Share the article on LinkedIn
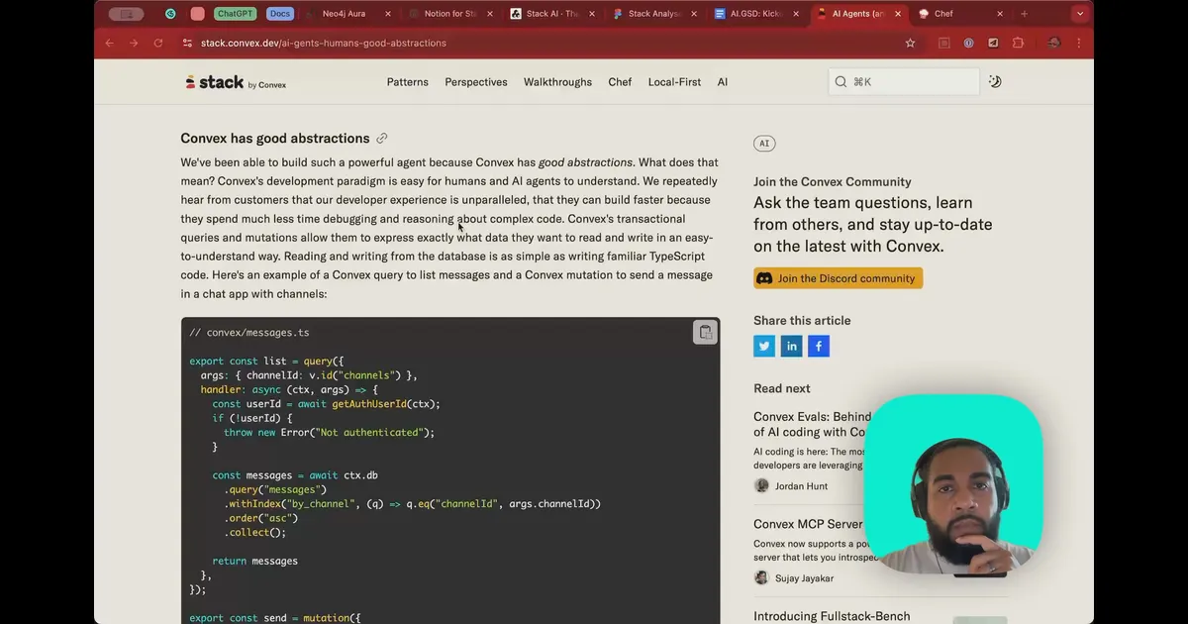Viewport: 1188px width, 624px height. pos(791,346)
